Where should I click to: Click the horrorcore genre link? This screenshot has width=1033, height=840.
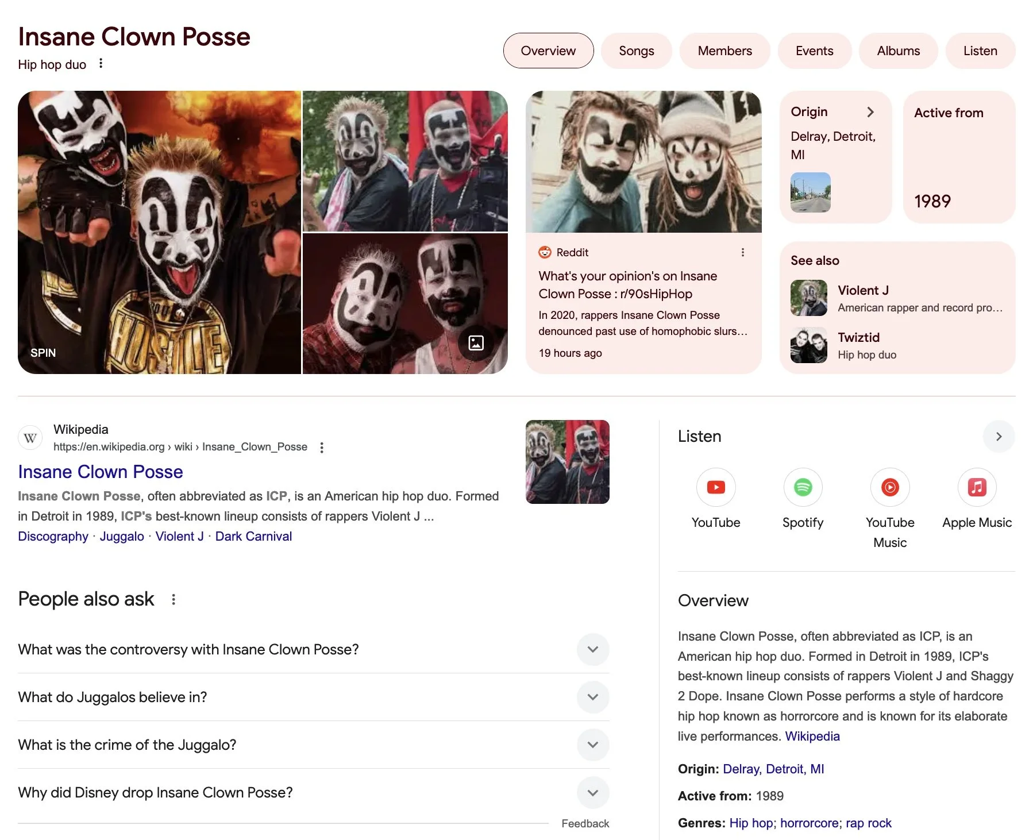tap(809, 823)
